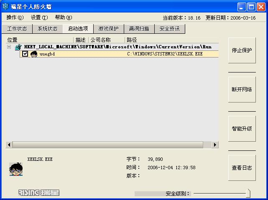The width and height of the screenshot is (268, 200).
Task: Click the 查看日志 button
Action: point(242,168)
